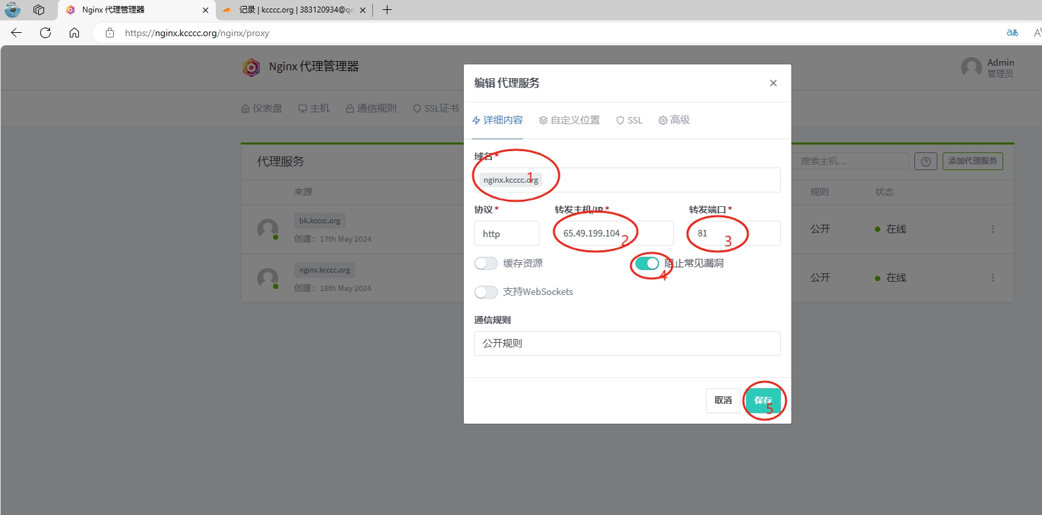The height and width of the screenshot is (515, 1042).
Task: Open the 协议 http dropdown
Action: click(507, 233)
